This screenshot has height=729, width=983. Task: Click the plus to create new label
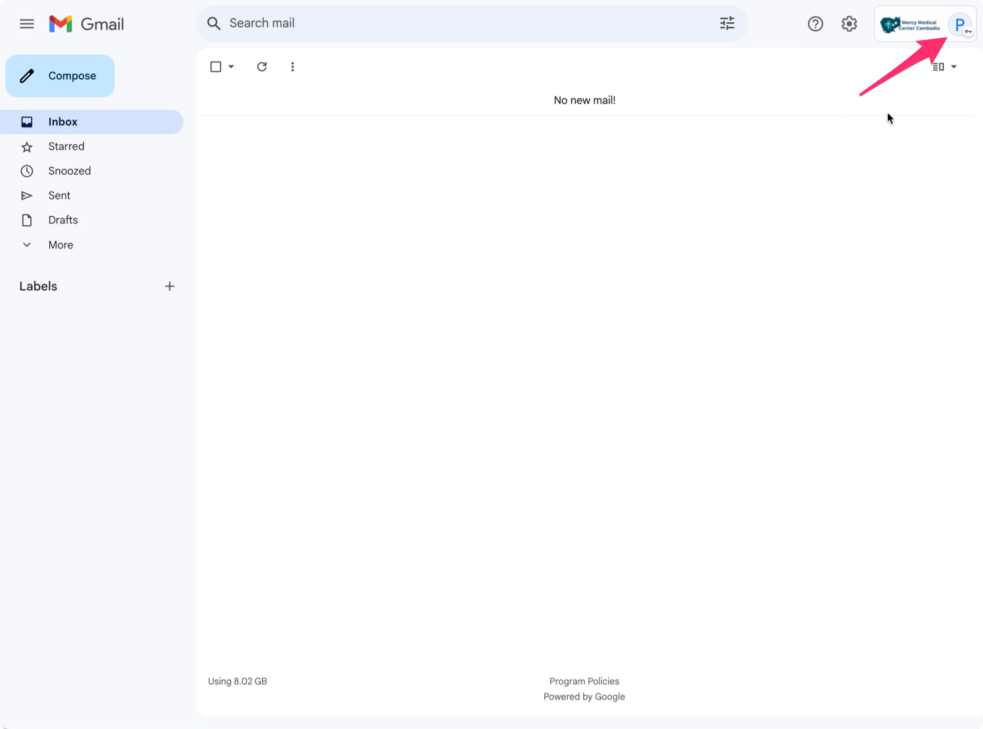click(169, 287)
